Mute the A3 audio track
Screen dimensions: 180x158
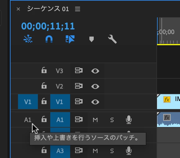tap(95, 151)
